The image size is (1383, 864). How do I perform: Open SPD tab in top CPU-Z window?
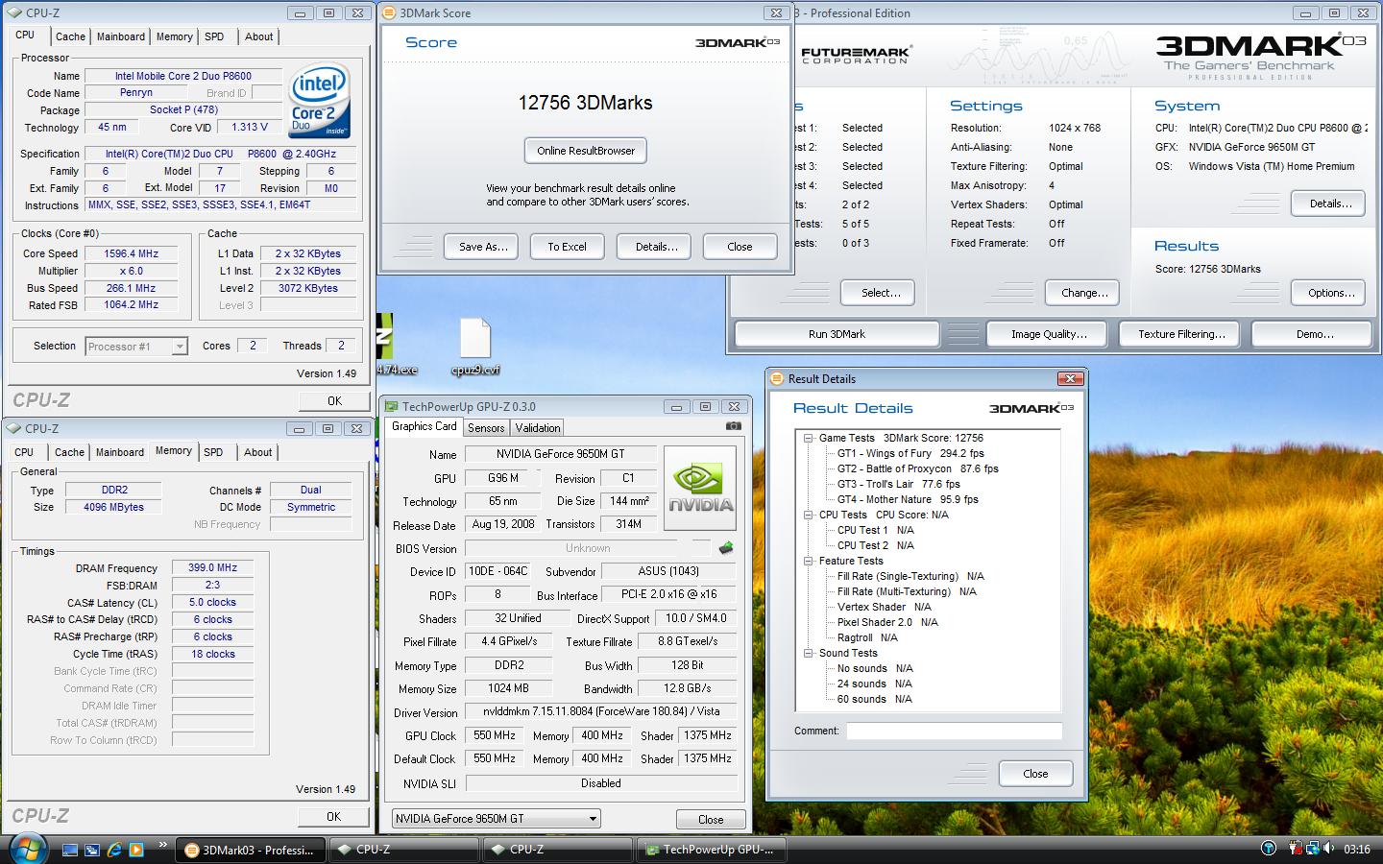pyautogui.click(x=214, y=36)
